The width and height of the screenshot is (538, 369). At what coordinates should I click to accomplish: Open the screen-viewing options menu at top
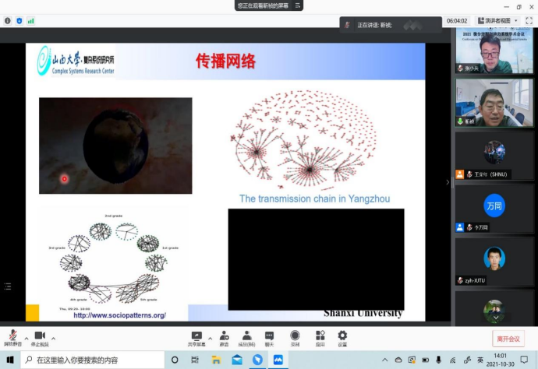[x=297, y=5]
